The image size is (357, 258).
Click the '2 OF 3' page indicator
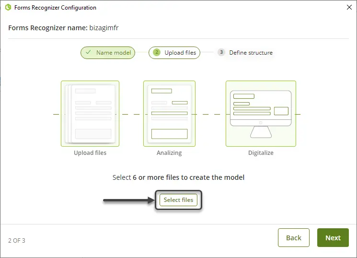point(17,240)
